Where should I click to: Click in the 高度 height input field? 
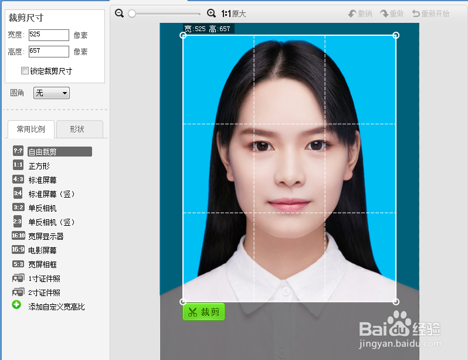(49, 52)
